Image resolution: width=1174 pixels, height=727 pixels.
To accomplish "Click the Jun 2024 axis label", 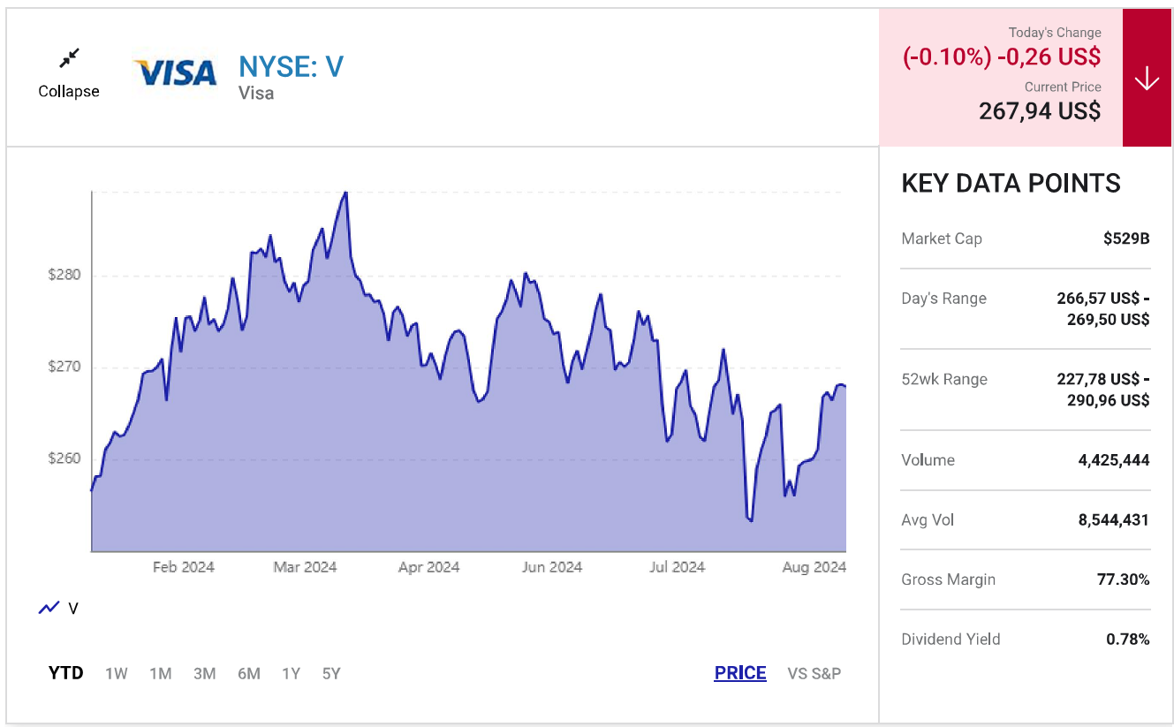I will point(552,567).
